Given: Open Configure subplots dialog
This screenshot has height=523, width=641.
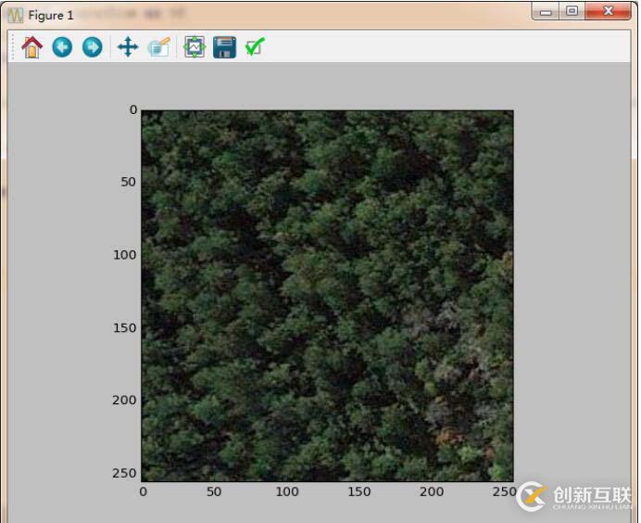Looking at the screenshot, I should 194,47.
